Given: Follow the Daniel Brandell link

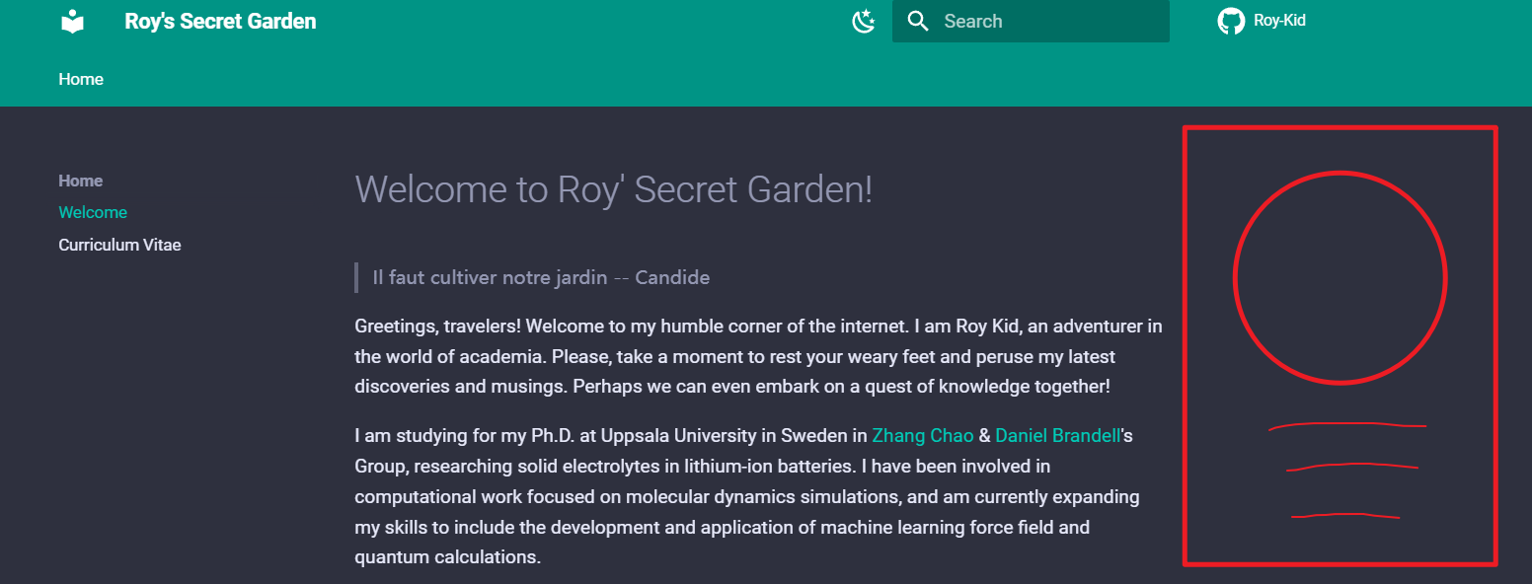Looking at the screenshot, I should coord(1058,435).
